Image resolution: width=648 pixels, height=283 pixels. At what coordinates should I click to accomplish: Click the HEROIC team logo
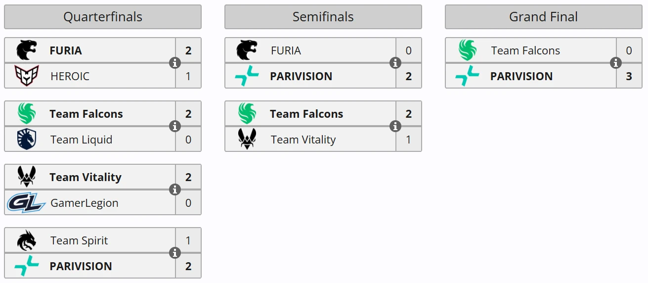coord(27,76)
